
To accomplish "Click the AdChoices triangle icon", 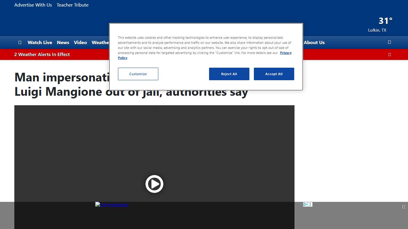I will click(x=305, y=205).
